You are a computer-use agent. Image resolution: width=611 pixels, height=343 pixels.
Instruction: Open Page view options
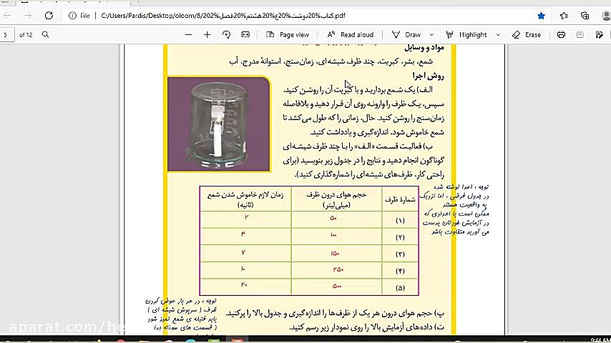pos(288,34)
